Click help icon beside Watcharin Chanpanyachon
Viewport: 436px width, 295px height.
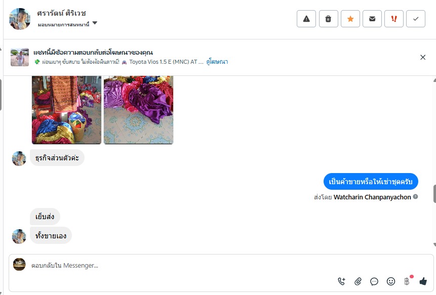click(415, 197)
